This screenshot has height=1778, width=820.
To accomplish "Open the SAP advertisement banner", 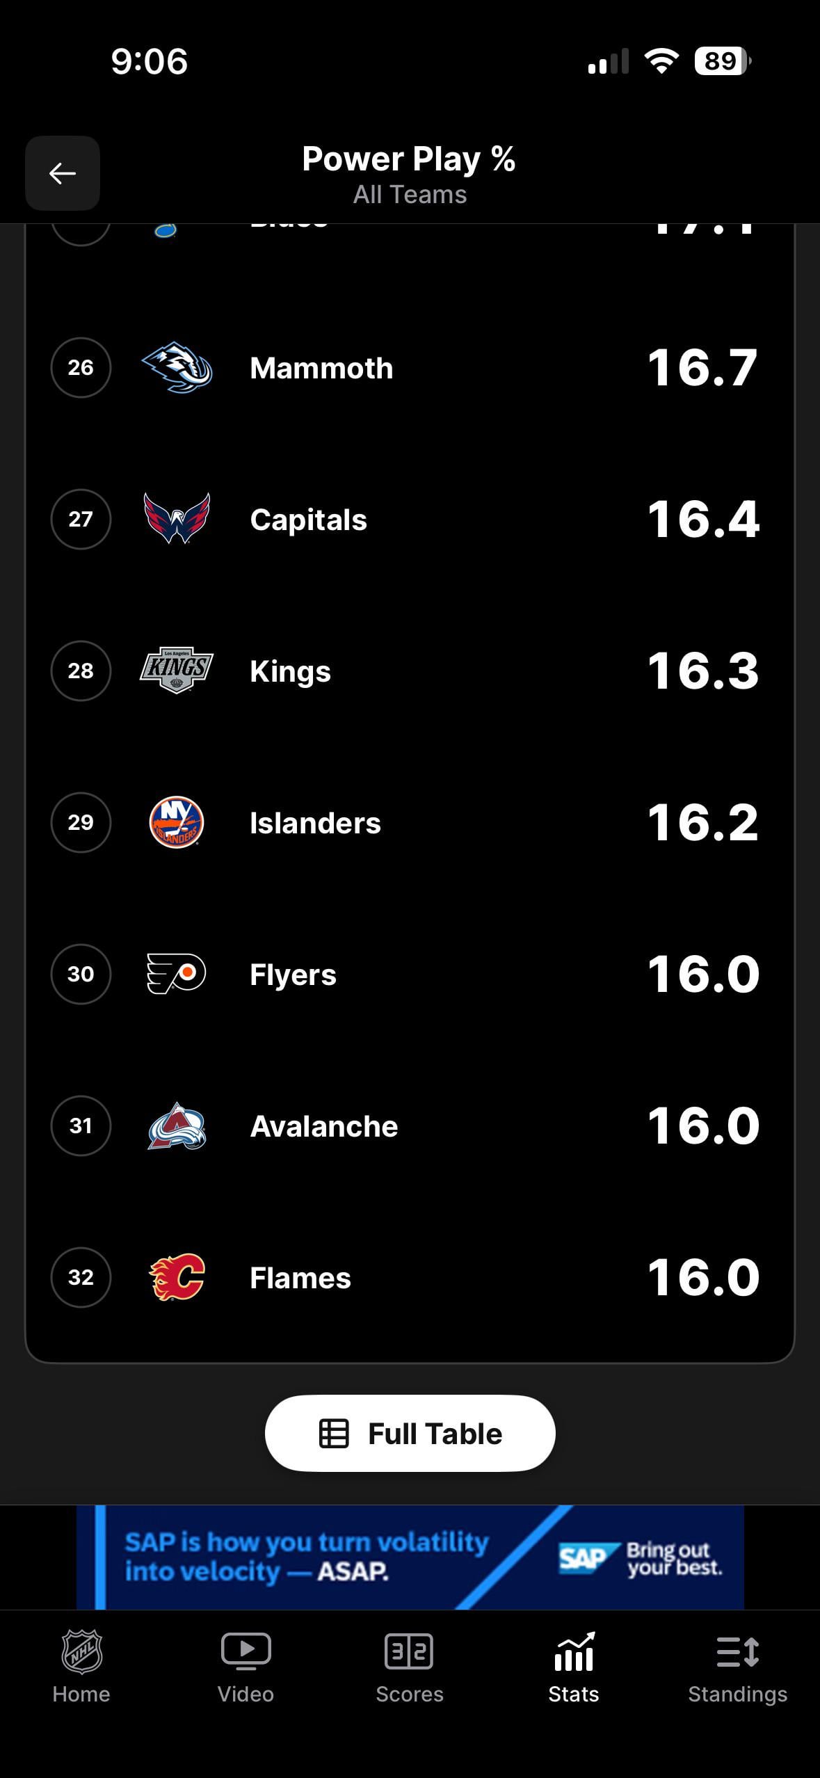I will [410, 1557].
